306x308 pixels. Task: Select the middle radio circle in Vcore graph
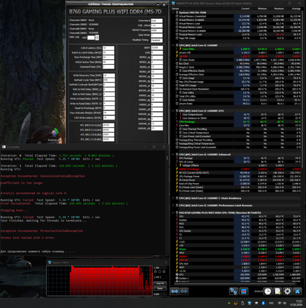[x=159, y=272]
